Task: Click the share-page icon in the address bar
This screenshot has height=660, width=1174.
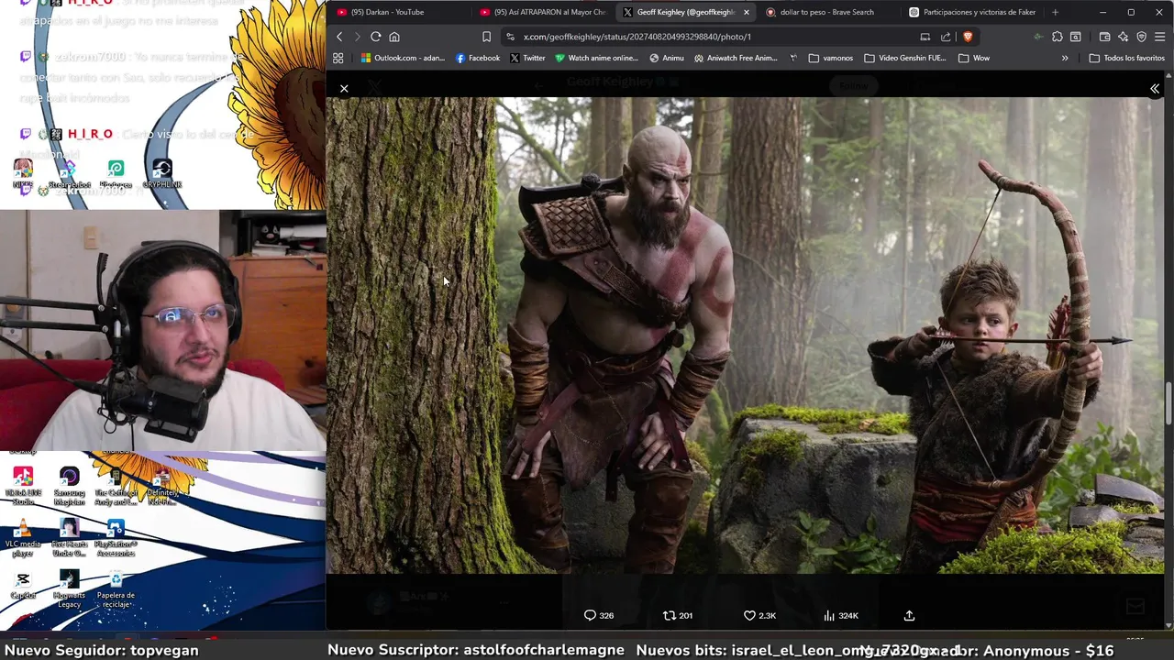Action: tap(946, 37)
